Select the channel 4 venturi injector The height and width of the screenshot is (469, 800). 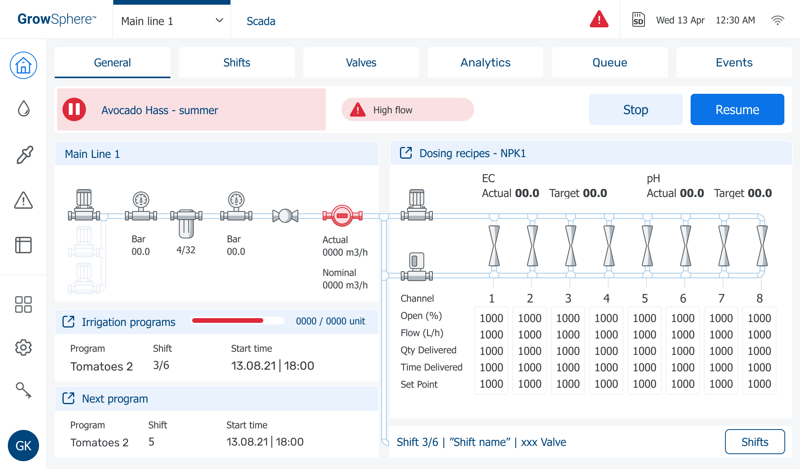click(x=609, y=246)
